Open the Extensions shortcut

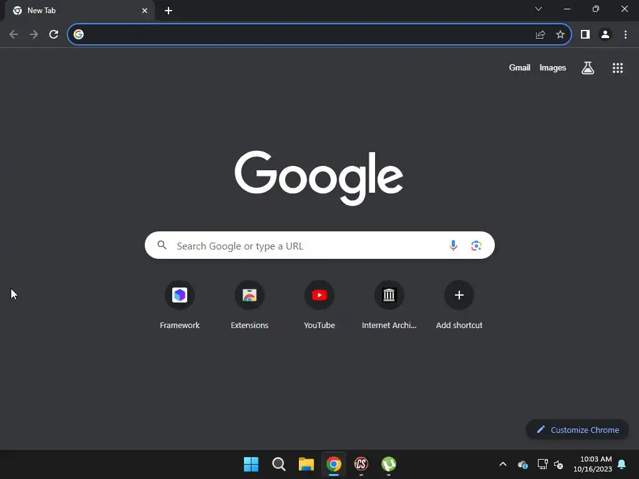click(250, 304)
